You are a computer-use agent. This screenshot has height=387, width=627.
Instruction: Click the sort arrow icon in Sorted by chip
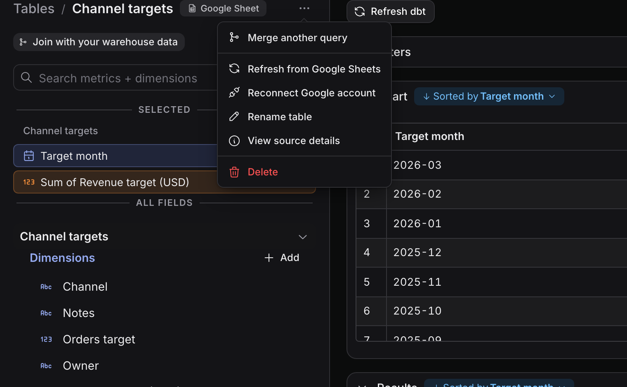pyautogui.click(x=427, y=96)
